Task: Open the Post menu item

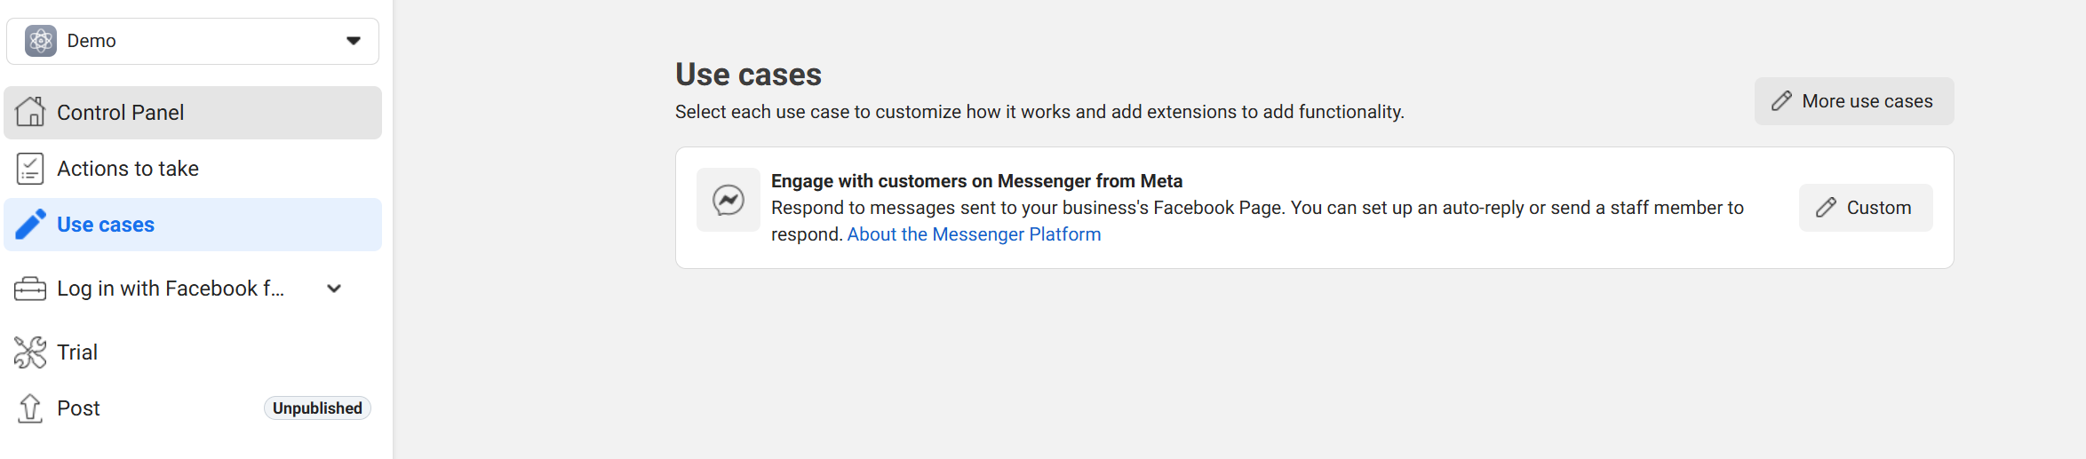Action: coord(78,408)
